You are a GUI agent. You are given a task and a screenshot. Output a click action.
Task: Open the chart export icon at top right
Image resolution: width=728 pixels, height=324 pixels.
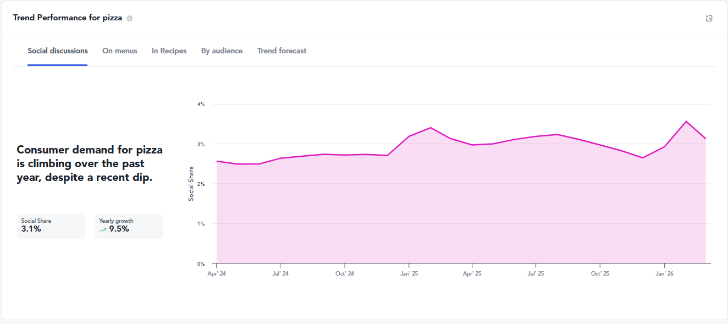point(709,18)
